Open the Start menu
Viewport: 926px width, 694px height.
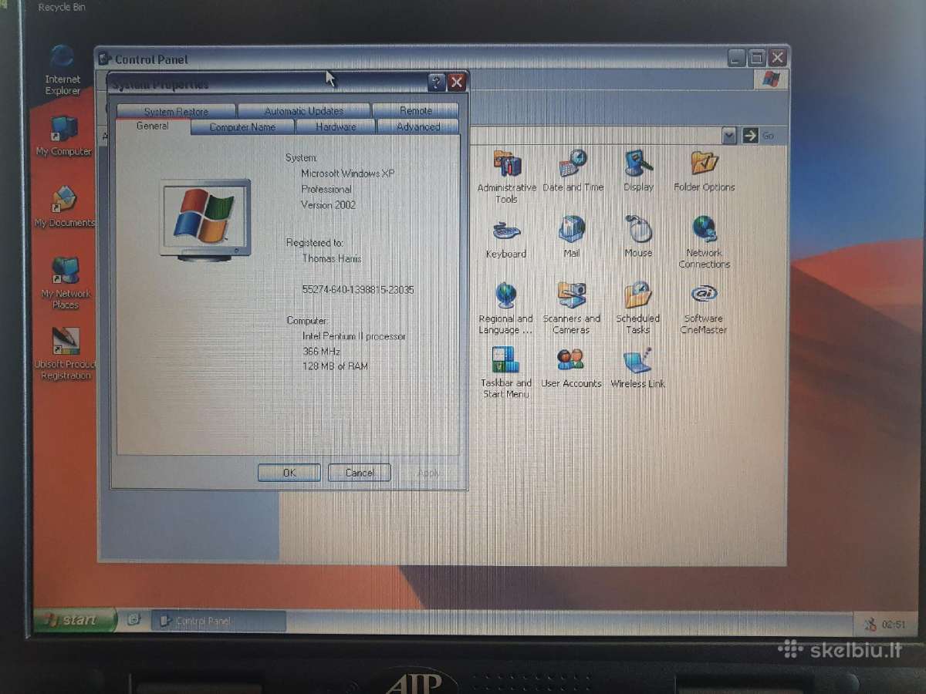pos(74,619)
